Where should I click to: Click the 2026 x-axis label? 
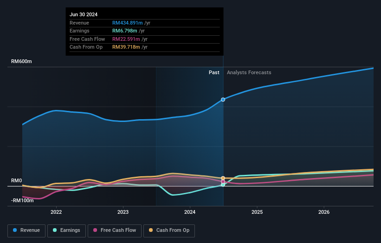tap(324, 212)
